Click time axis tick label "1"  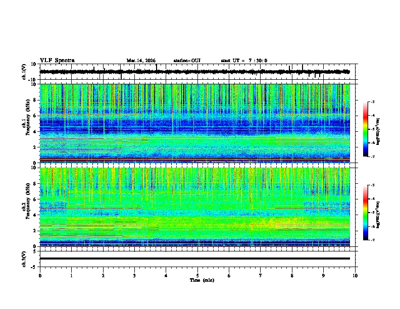point(71,276)
